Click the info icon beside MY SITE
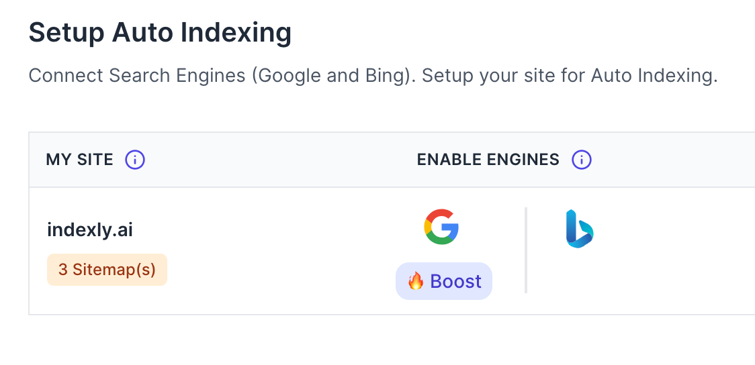This screenshot has width=755, height=365. pos(135,160)
